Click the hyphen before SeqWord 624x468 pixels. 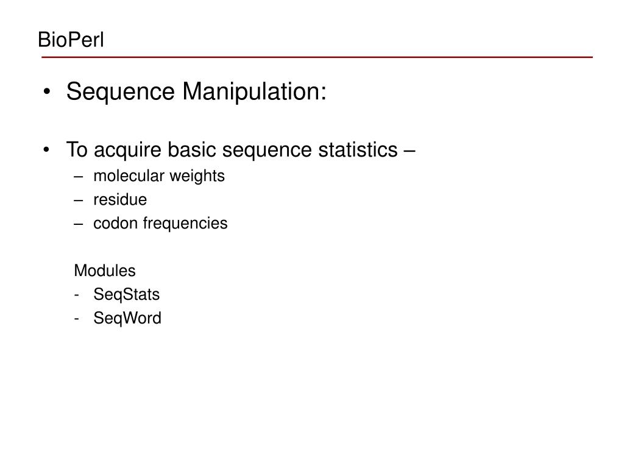point(76,319)
